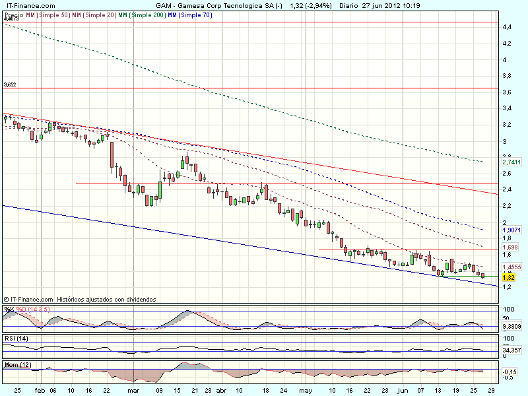Click the '4,4' price axis label
The height and width of the screenshot is (396, 528).
coord(507,27)
